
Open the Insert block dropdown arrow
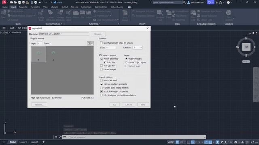(x=4, y=19)
